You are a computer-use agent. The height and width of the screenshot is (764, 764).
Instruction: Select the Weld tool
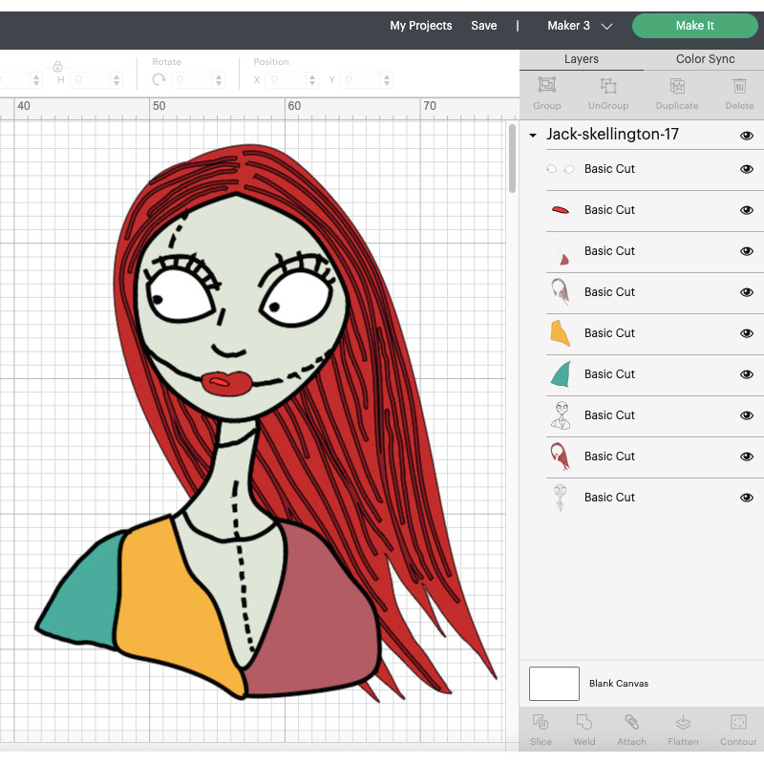pos(584,728)
